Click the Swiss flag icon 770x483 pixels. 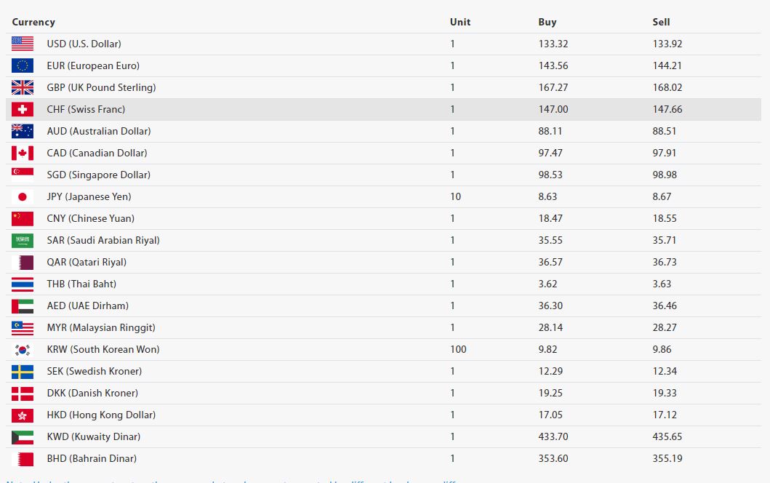pos(23,109)
